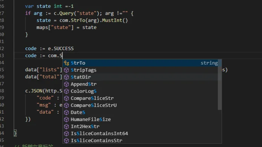Select the DateS suggestion

(x=140, y=112)
